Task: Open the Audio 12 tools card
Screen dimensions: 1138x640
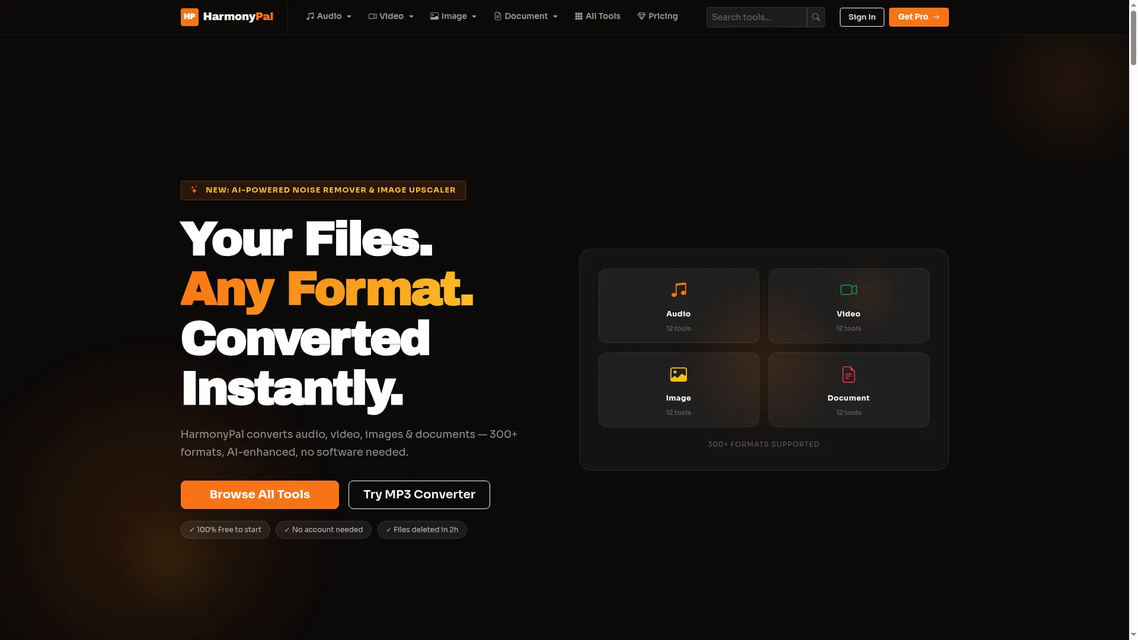Action: (x=679, y=306)
